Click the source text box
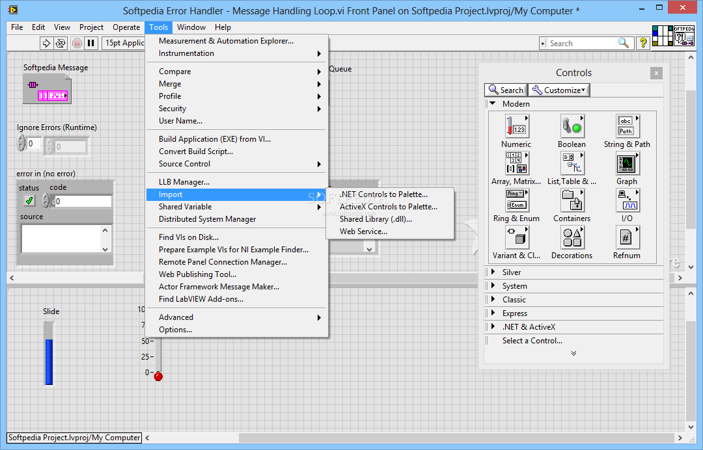The width and height of the screenshot is (703, 450). point(61,239)
